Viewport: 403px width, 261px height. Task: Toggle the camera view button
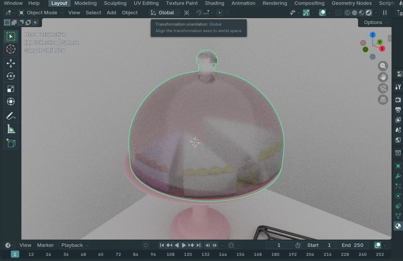[x=383, y=88]
